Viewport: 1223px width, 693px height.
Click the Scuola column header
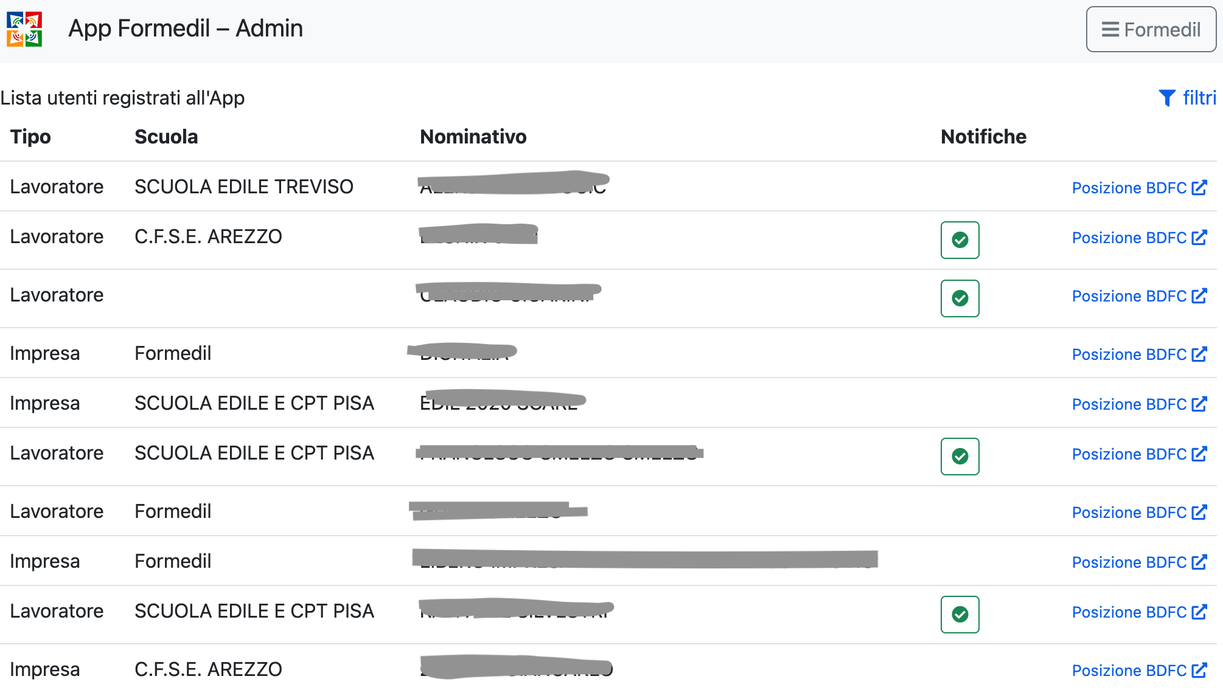(x=166, y=137)
